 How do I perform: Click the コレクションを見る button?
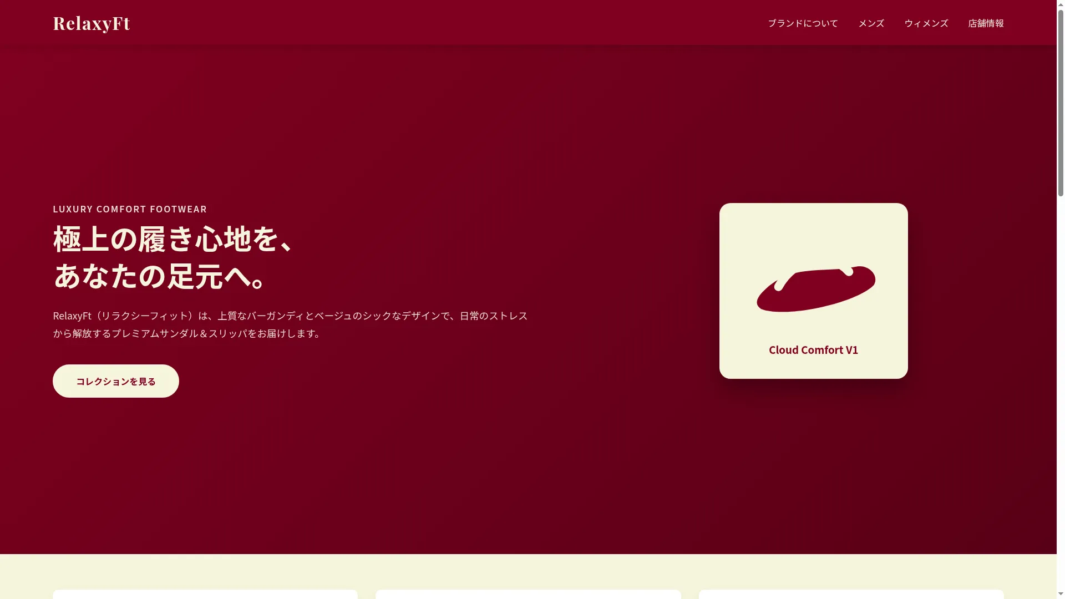tap(116, 381)
